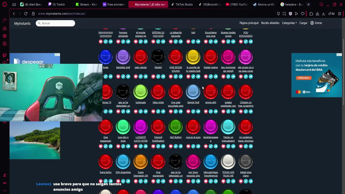Screen dimensions: 345x194
Task: Play the 'Chicken on tree screaming' button
Action: [246, 92]
